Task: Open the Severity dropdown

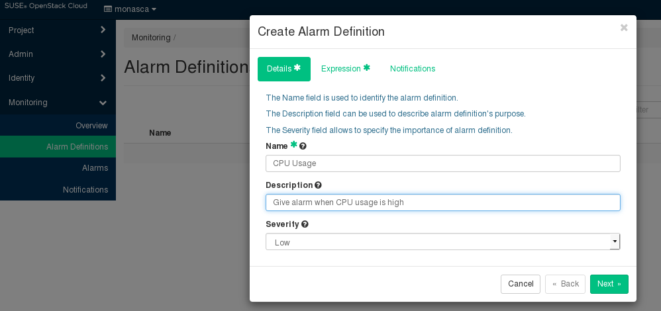Action: point(442,242)
